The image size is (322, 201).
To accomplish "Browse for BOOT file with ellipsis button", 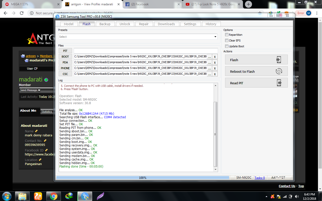I will click(x=209, y=57).
